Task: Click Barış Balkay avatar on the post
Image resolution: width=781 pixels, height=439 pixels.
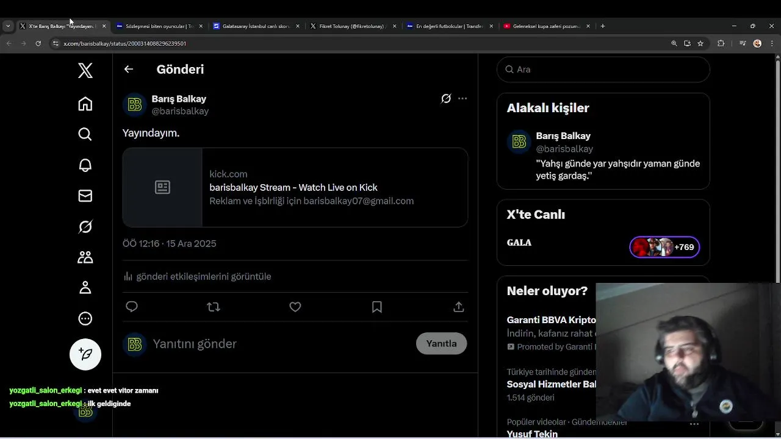Action: (134, 105)
